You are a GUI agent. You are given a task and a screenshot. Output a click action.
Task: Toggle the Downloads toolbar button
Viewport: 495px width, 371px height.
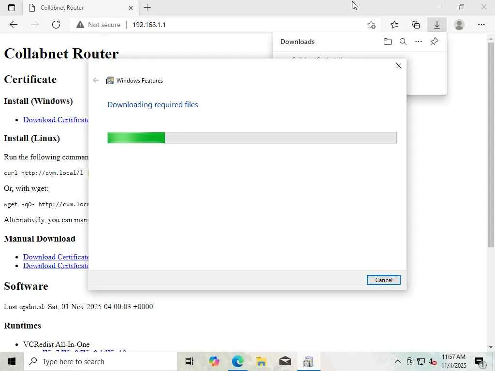[x=437, y=25]
